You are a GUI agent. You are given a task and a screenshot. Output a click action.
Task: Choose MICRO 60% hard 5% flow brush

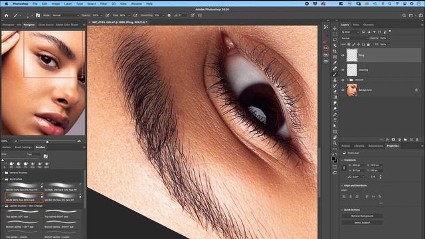(24, 187)
